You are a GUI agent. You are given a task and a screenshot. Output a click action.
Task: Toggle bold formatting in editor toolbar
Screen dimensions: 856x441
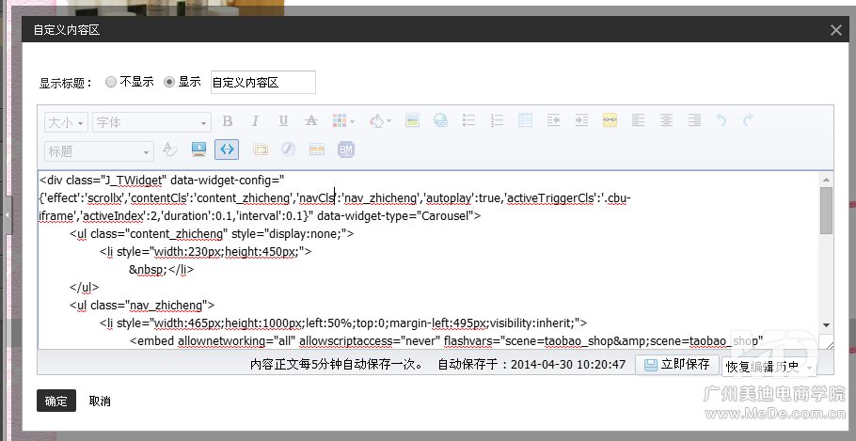228,121
